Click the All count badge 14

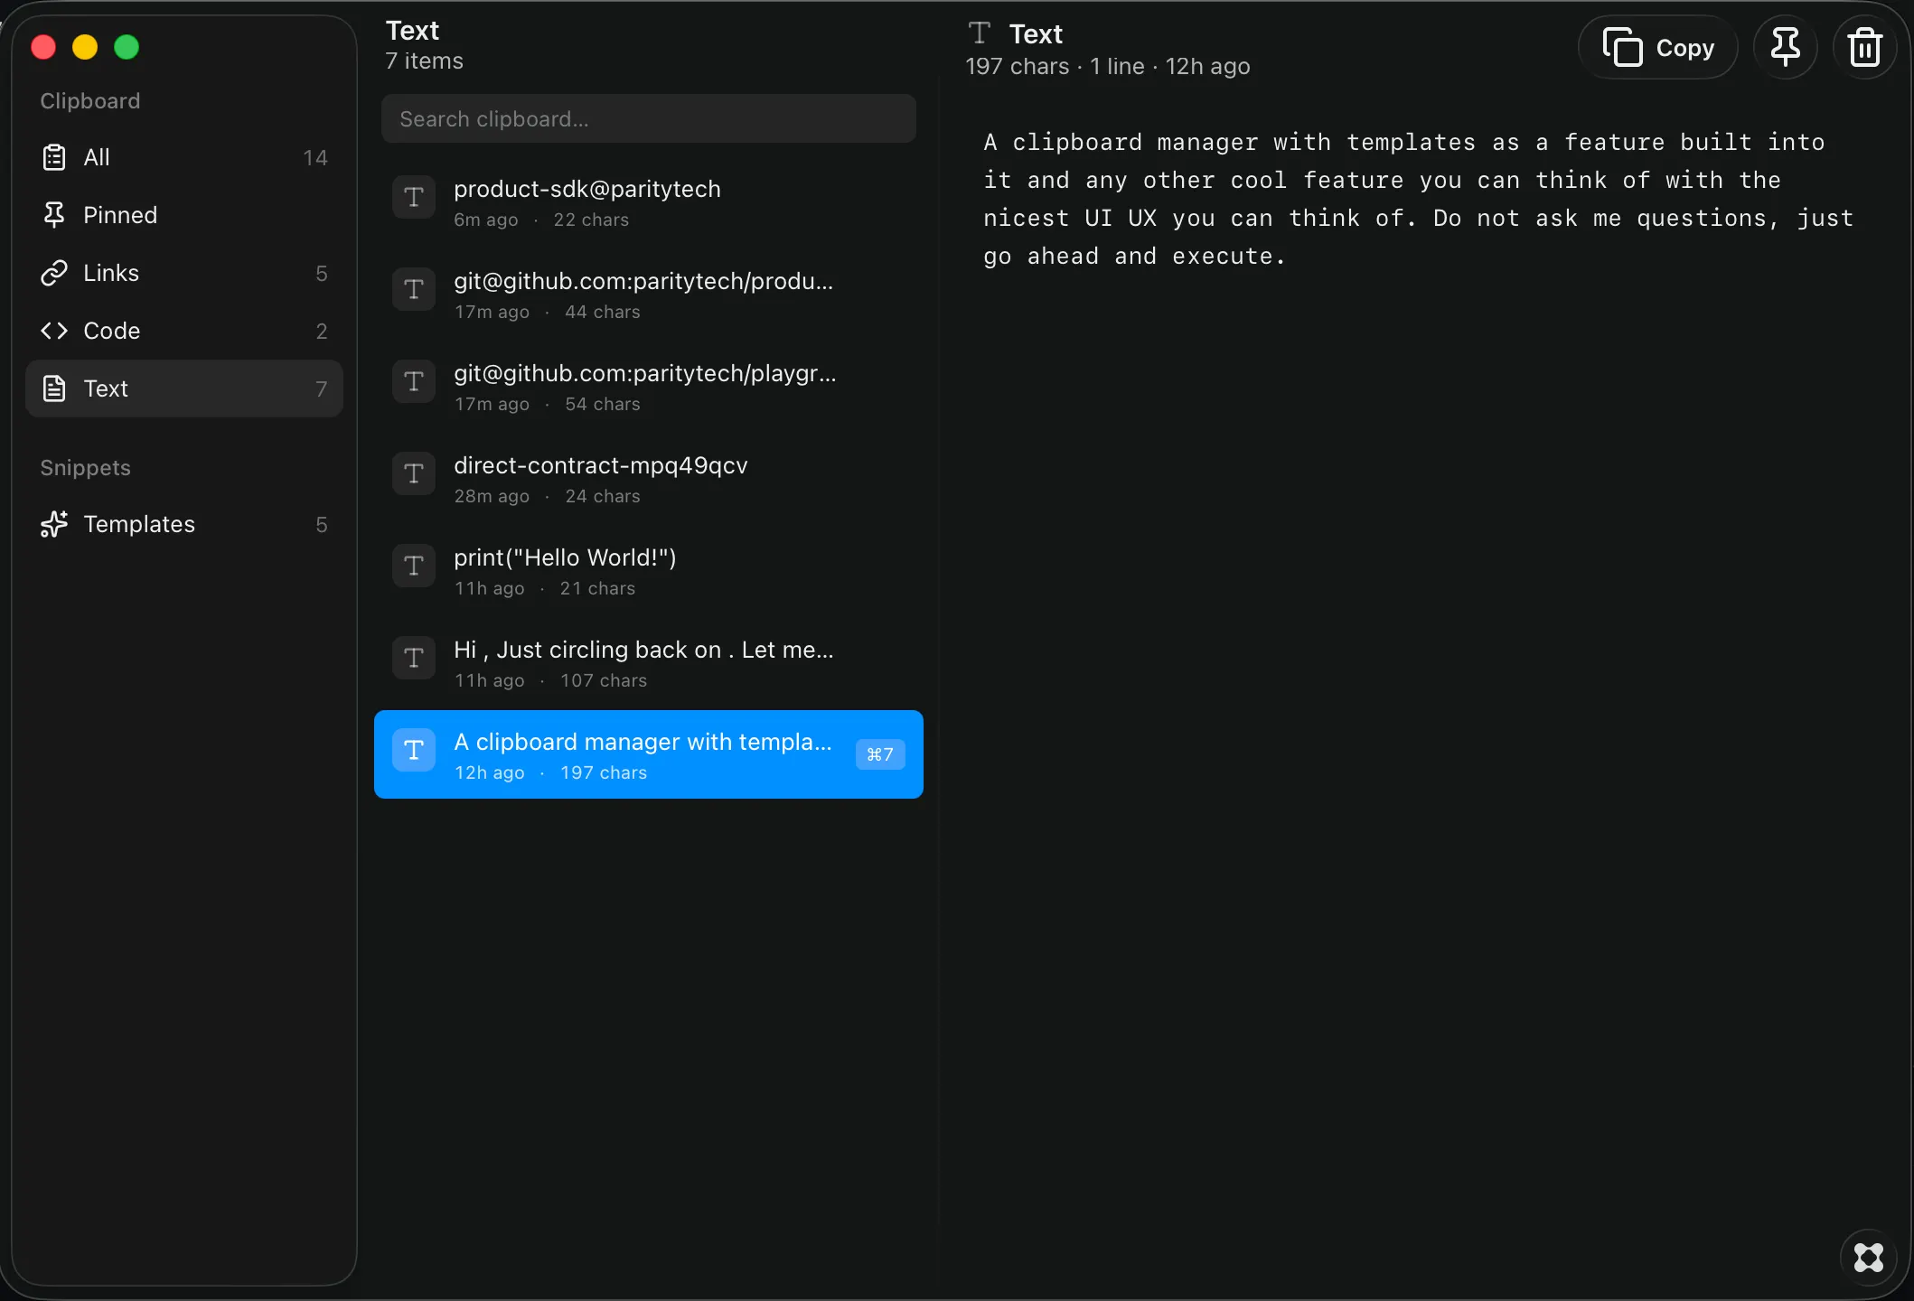[315, 158]
